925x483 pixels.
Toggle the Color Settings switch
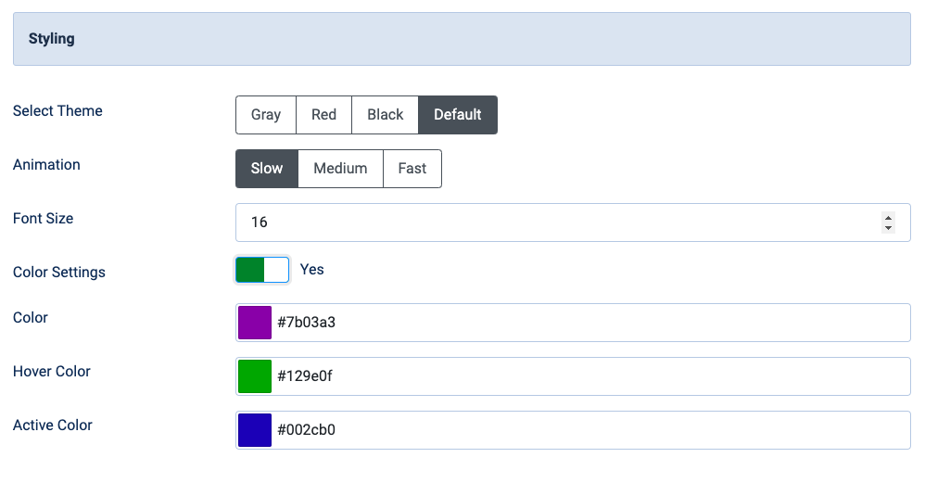coord(262,270)
